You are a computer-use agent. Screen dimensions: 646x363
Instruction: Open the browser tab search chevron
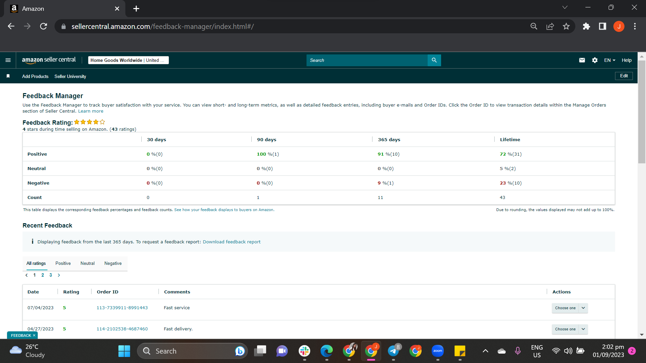(x=565, y=7)
